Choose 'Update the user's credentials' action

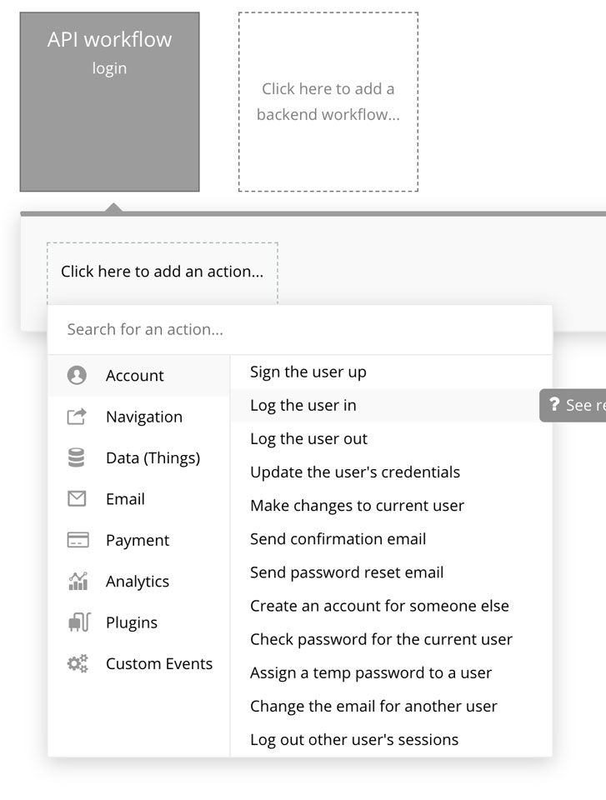[x=355, y=472]
